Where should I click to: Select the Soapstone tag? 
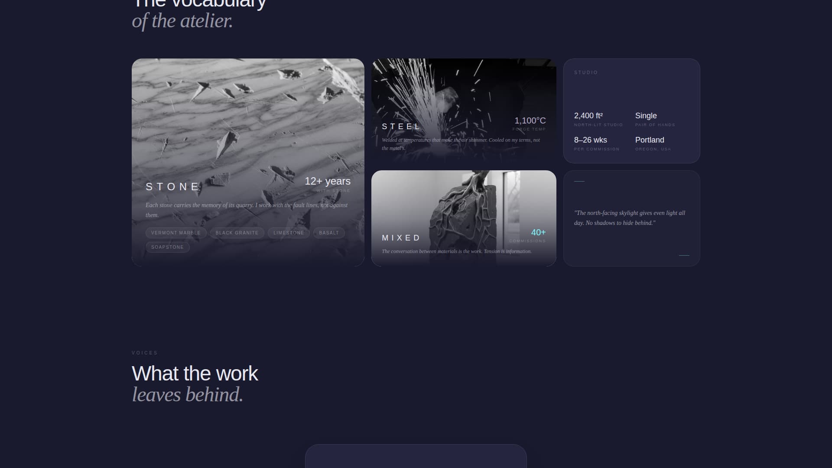click(x=167, y=247)
